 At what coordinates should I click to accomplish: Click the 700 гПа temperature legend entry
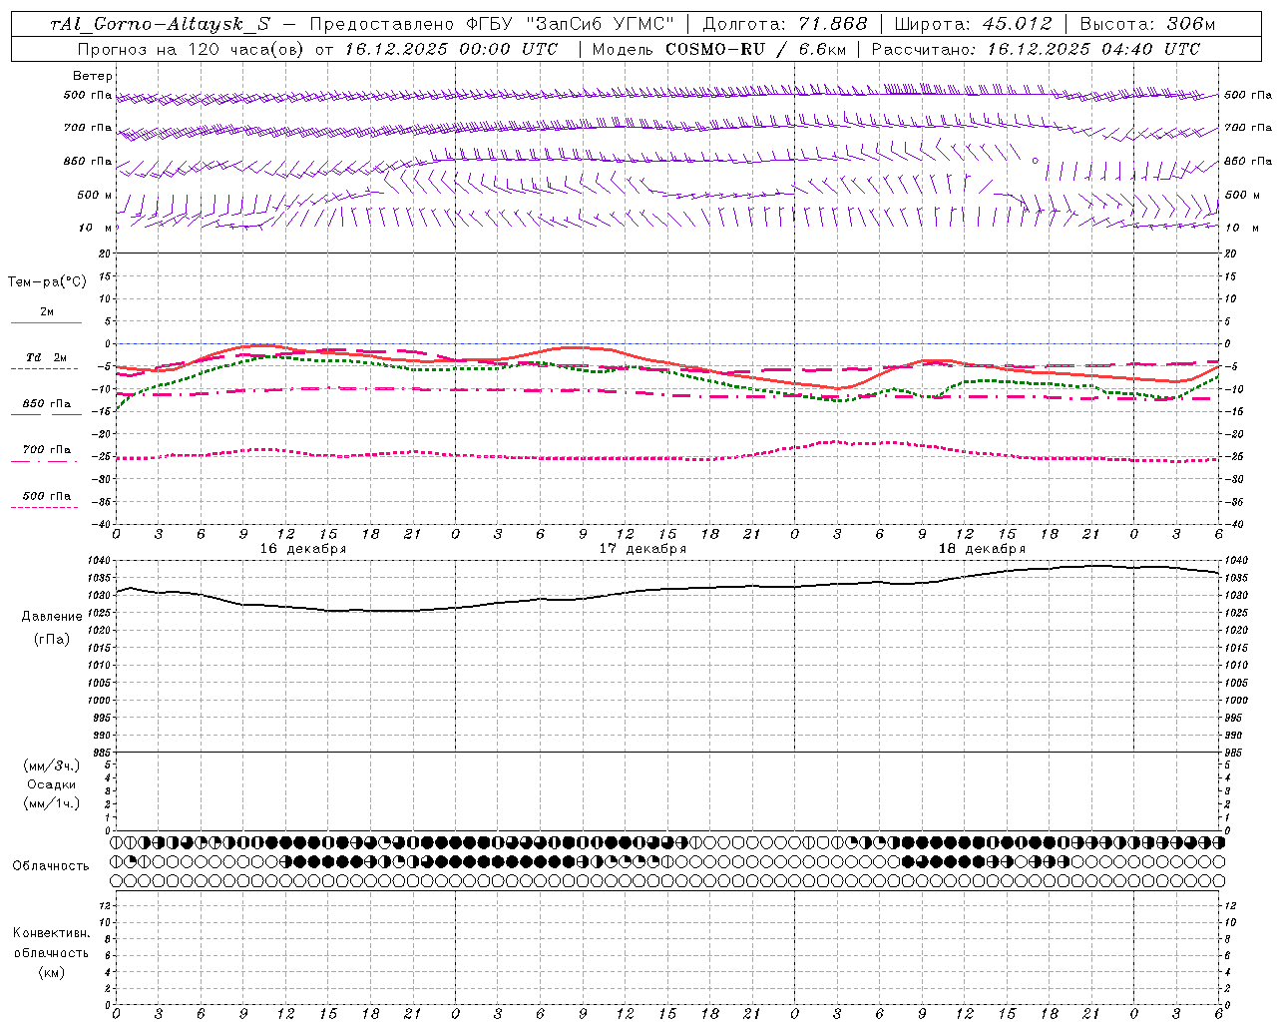tap(47, 450)
